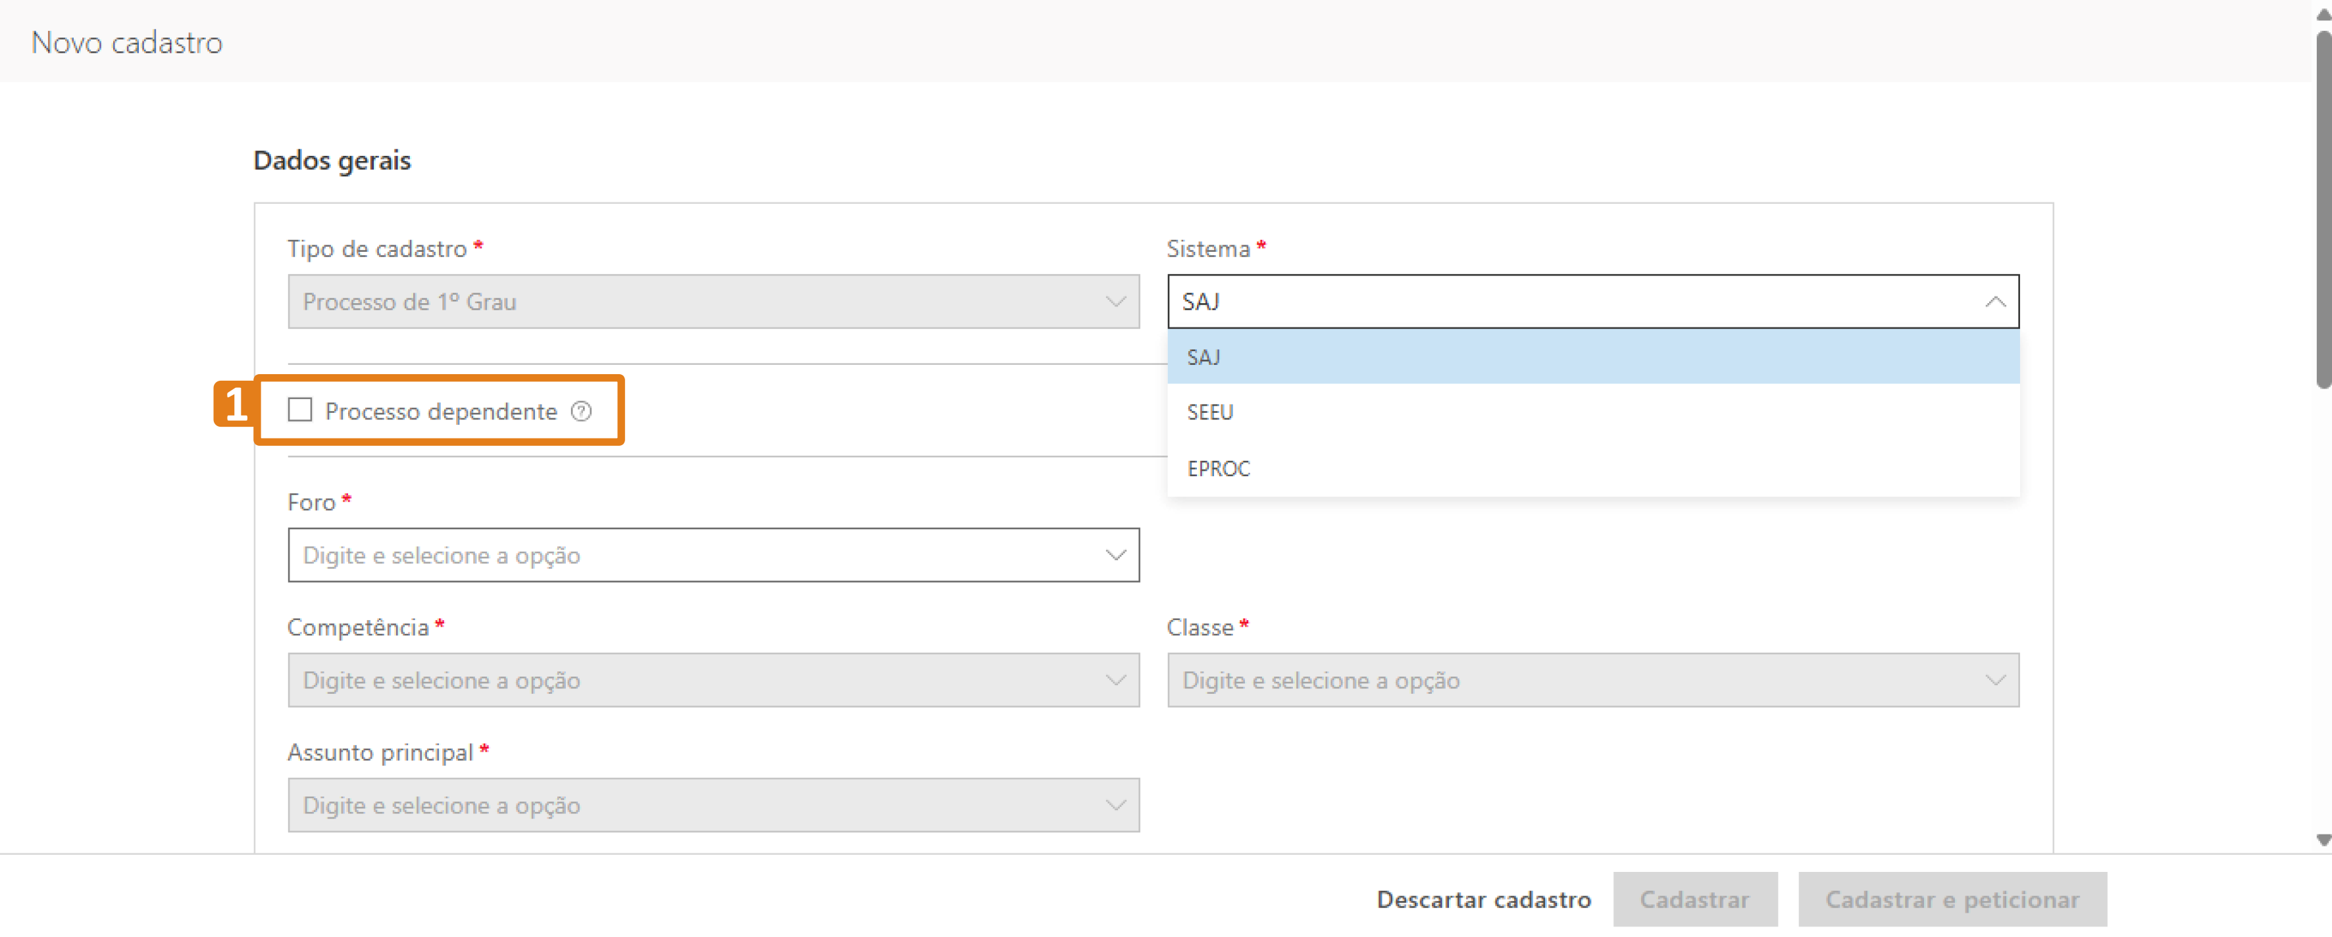
Task: Click the Foro field chevron arrow
Action: (1115, 556)
